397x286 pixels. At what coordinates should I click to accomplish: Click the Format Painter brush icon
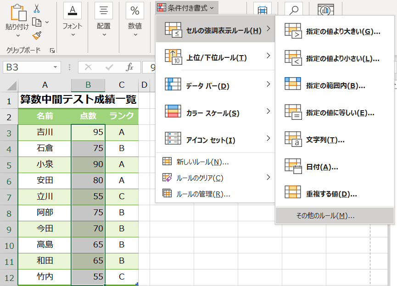click(x=37, y=35)
